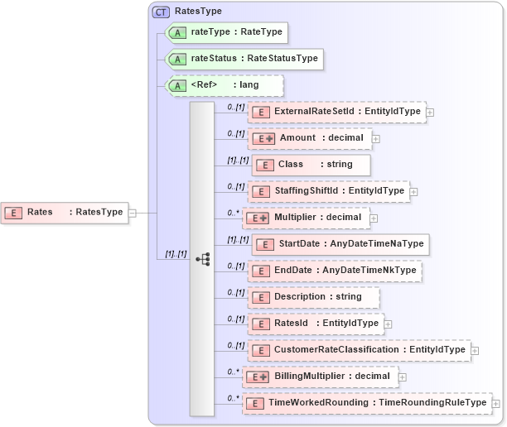Click the E+ icon of BillingMultiplier
This screenshot has height=427, width=507.
coord(258,377)
